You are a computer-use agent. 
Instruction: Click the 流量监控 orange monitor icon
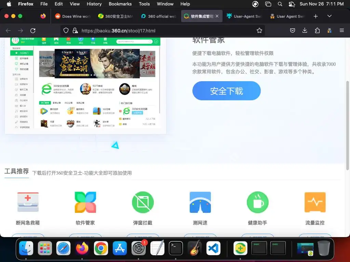pyautogui.click(x=315, y=202)
